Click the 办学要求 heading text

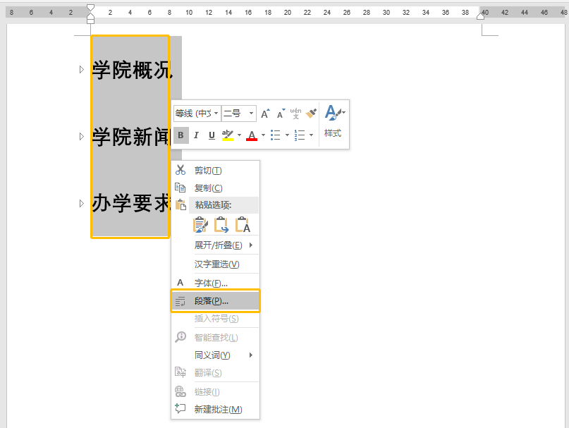[131, 204]
